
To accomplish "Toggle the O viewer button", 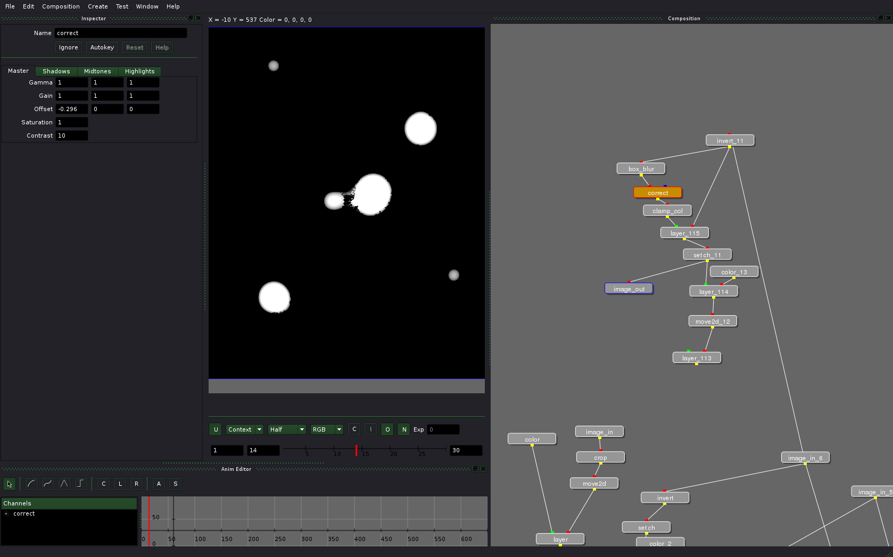I will click(387, 429).
